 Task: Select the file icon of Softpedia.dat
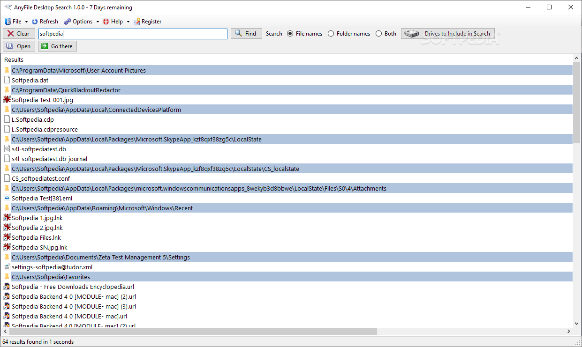point(7,80)
